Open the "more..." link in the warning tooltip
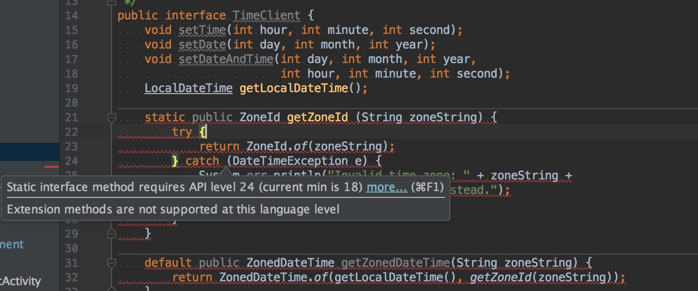The image size is (698, 291). tap(386, 187)
